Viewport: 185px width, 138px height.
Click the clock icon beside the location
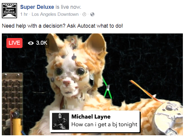[84, 14]
